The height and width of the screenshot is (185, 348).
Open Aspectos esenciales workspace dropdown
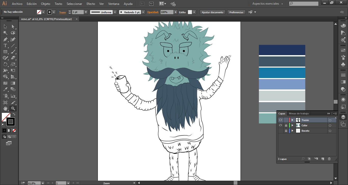pos(267,4)
